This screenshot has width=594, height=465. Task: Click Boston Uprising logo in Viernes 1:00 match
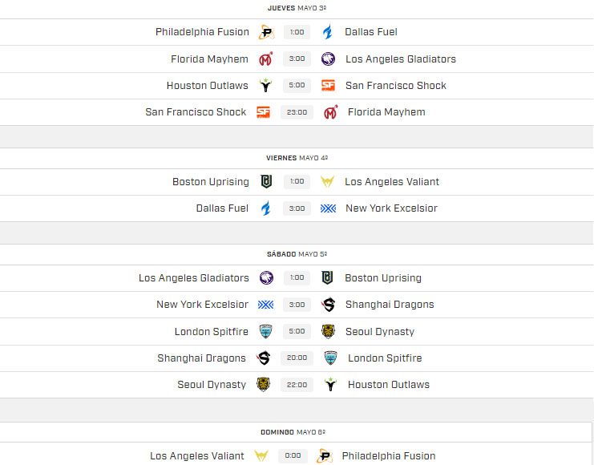tap(266, 182)
